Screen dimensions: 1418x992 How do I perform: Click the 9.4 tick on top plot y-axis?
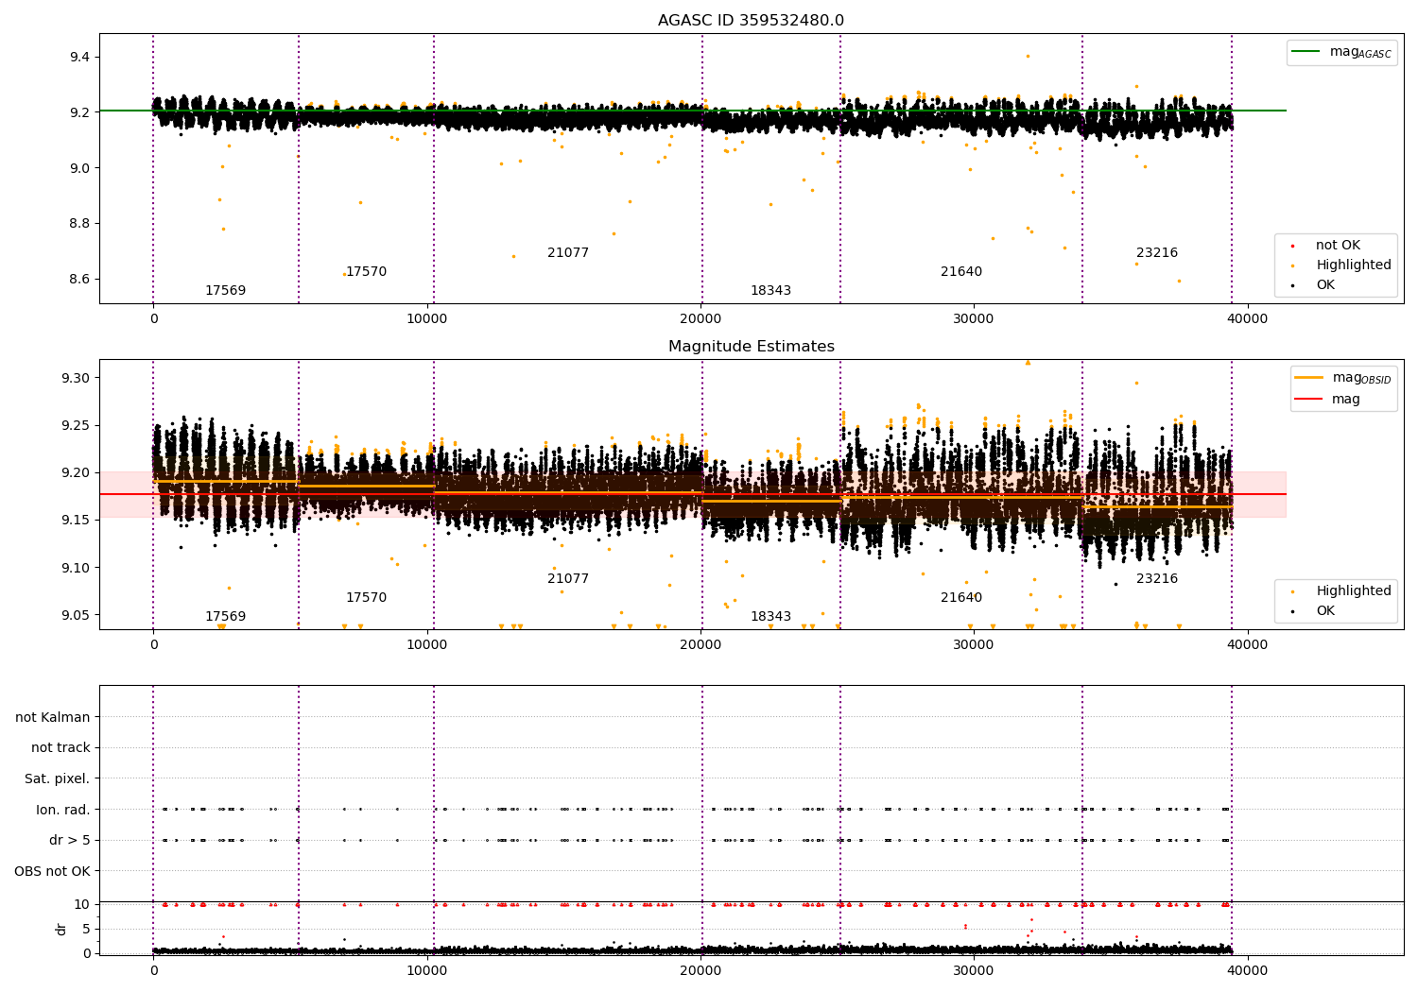79,58
